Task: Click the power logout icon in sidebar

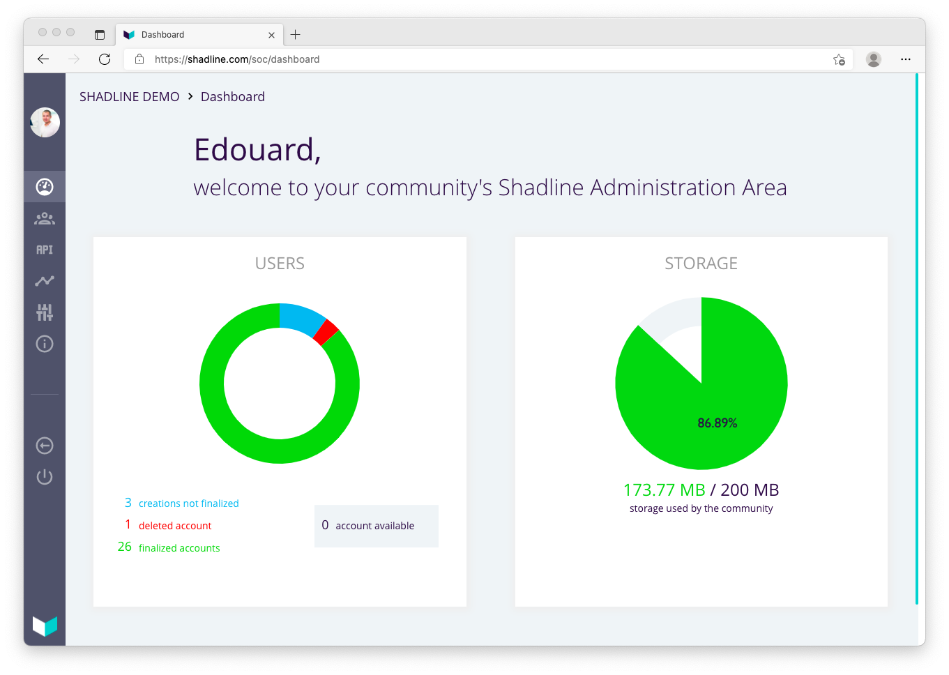Action: (45, 477)
